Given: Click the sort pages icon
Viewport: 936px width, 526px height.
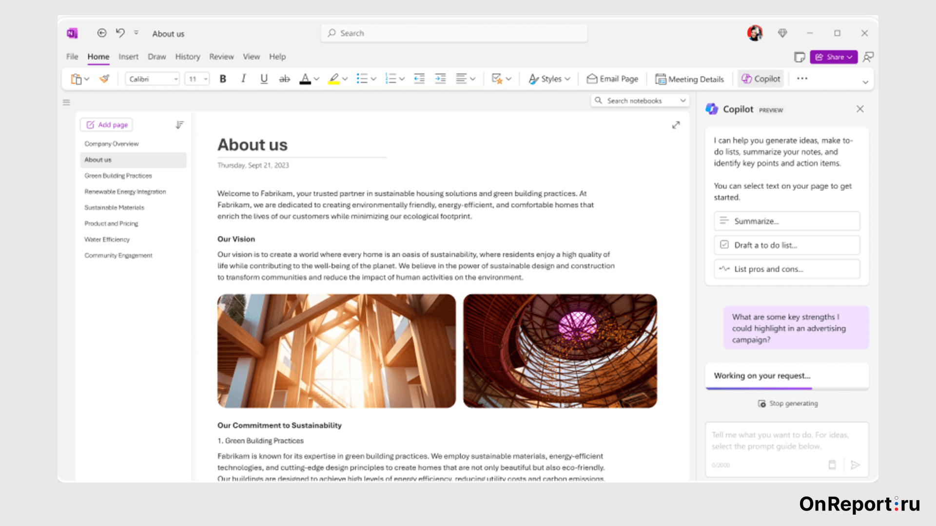Looking at the screenshot, I should coord(179,125).
